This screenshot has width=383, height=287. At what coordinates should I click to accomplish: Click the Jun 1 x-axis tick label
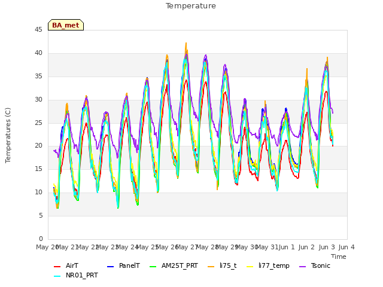point(287,247)
